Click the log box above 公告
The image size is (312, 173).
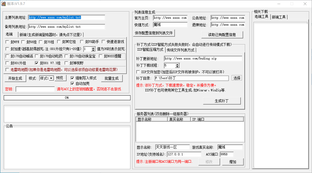pyautogui.click(x=67, y=114)
